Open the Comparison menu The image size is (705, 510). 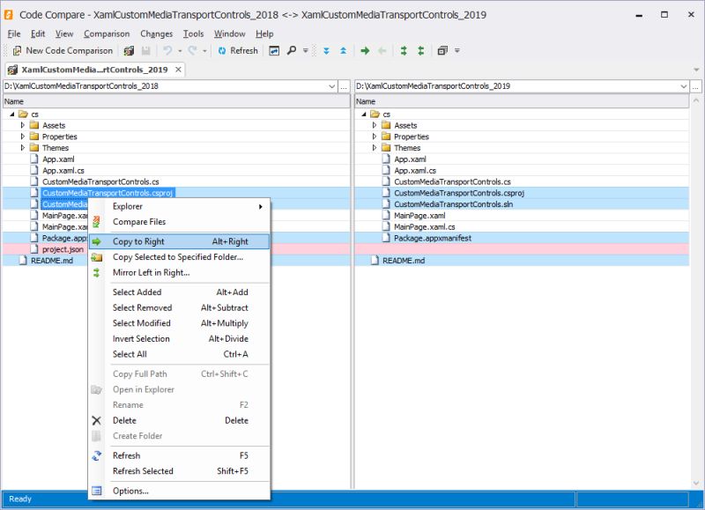click(106, 33)
